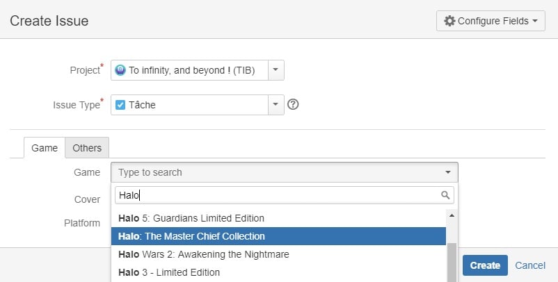Open the Issue Type dropdown arrow
This screenshot has width=558, height=282.
coord(276,105)
